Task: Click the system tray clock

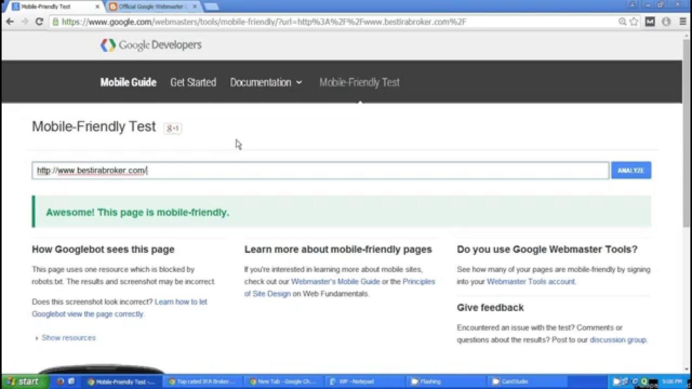Action: (x=671, y=381)
